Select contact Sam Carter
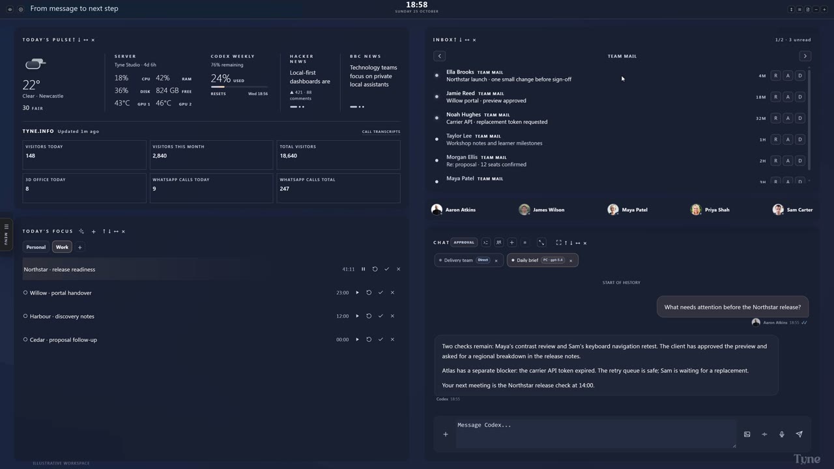 pyautogui.click(x=793, y=210)
